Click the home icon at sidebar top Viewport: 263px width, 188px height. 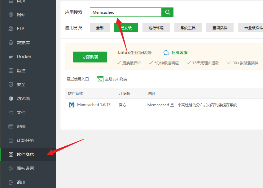(11, 1)
